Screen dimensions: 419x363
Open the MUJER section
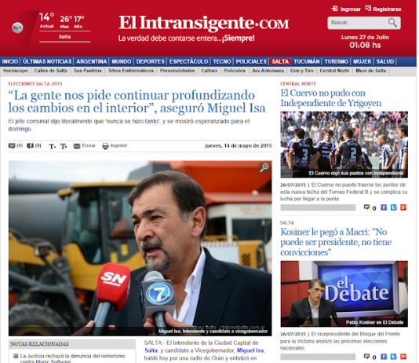[x=362, y=61]
